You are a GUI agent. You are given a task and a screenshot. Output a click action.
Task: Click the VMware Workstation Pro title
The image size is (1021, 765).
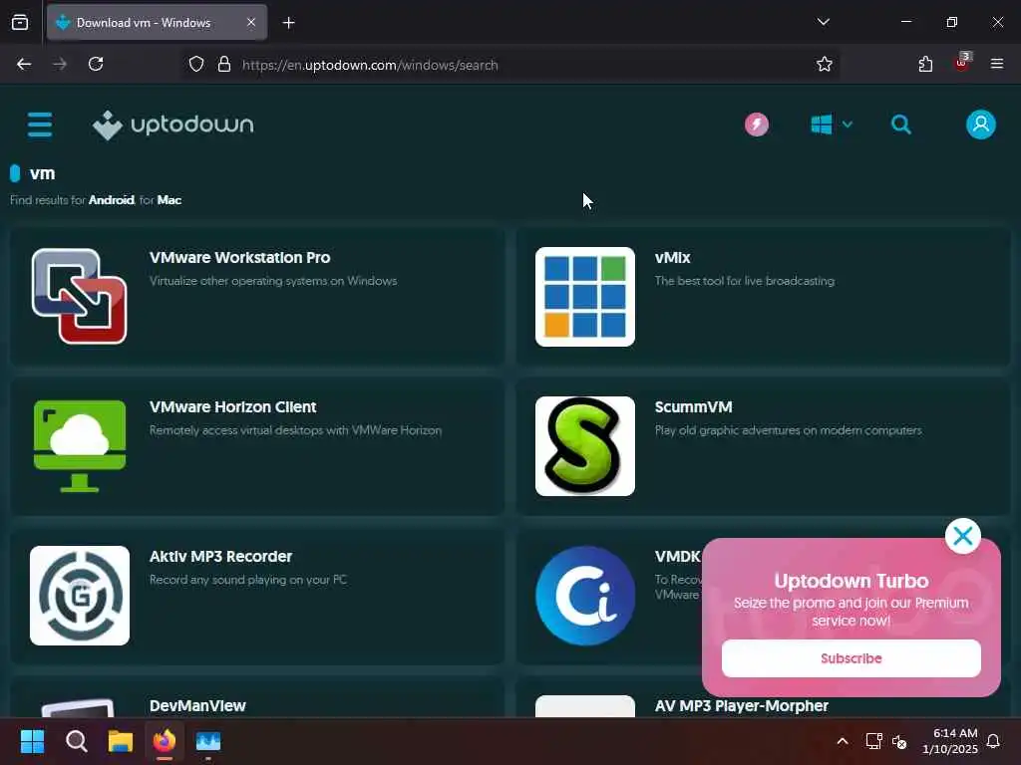239,258
